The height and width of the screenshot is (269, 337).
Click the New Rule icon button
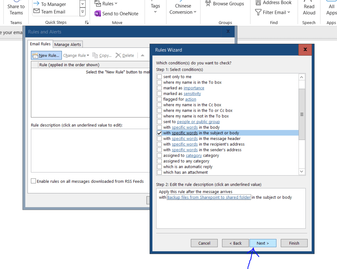coord(35,55)
